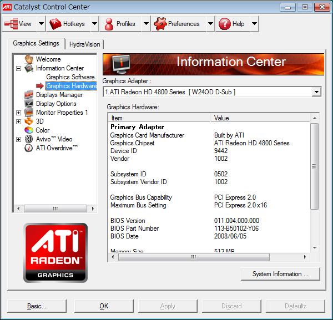Click the 3D cube icon

coord(29,121)
